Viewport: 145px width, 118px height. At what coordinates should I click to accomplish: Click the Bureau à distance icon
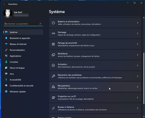pos(53,108)
